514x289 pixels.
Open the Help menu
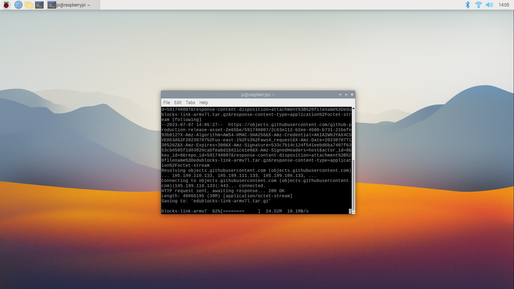tap(203, 102)
